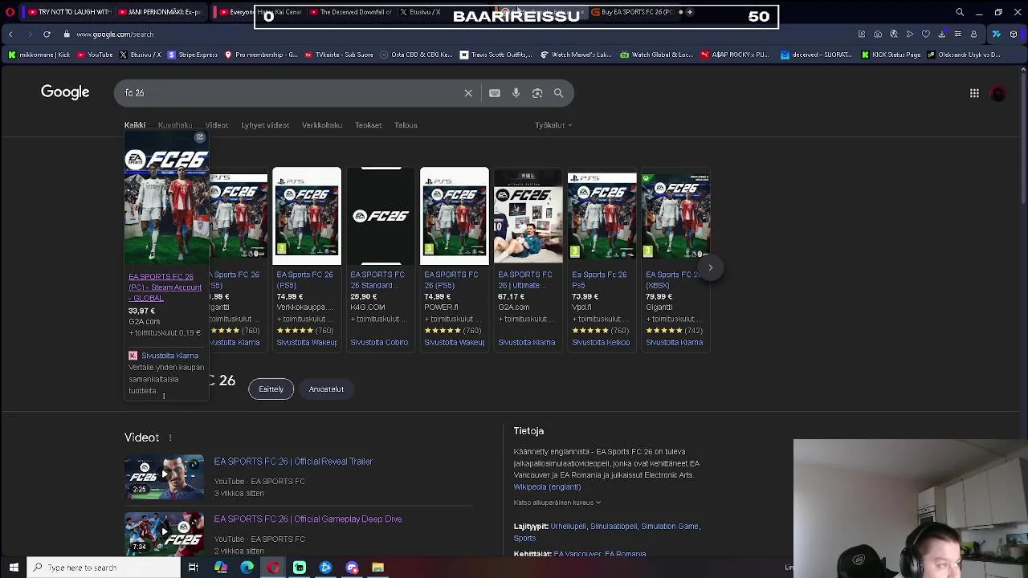Image resolution: width=1028 pixels, height=578 pixels.
Task: Open the 74,99 € Verkkokauppa PS5 product image
Action: (x=307, y=216)
